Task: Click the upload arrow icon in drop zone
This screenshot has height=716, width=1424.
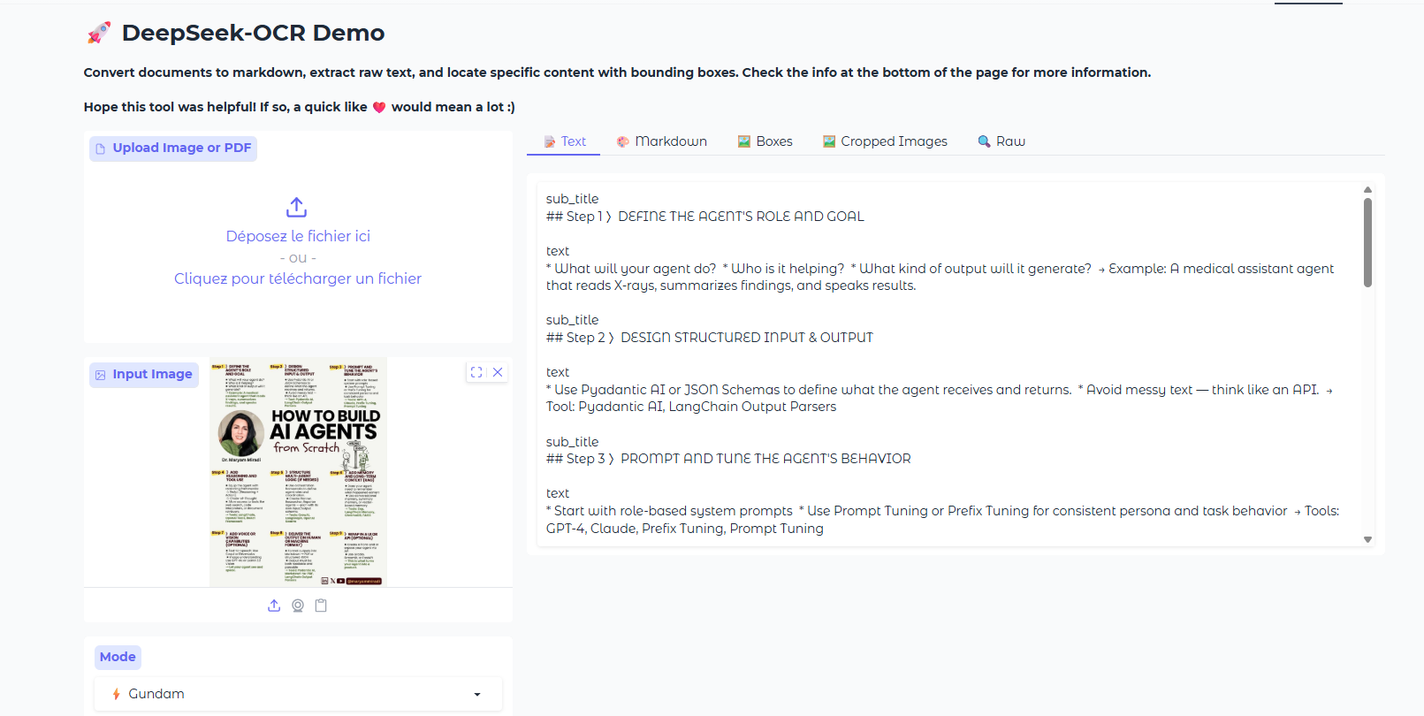Action: (x=297, y=208)
